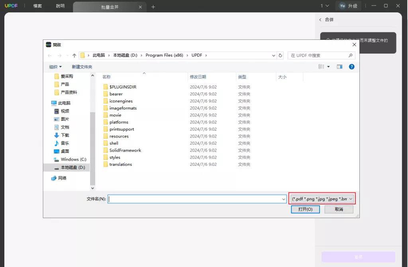Click the search magnifier icon
Viewport: 408px width, 267px height.
[x=350, y=55]
